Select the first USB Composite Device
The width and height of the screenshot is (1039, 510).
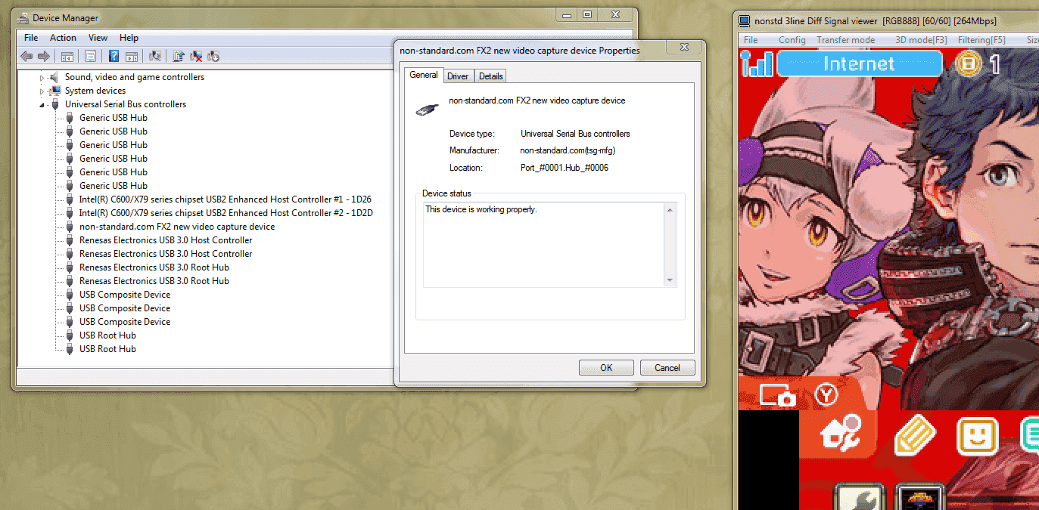(x=125, y=295)
